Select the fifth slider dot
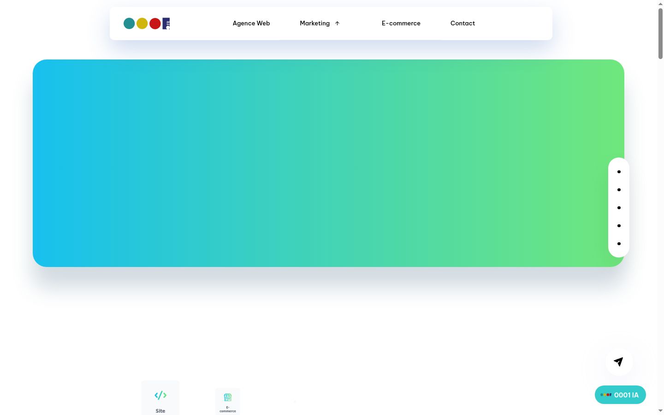This screenshot has height=415, width=664. point(619,244)
